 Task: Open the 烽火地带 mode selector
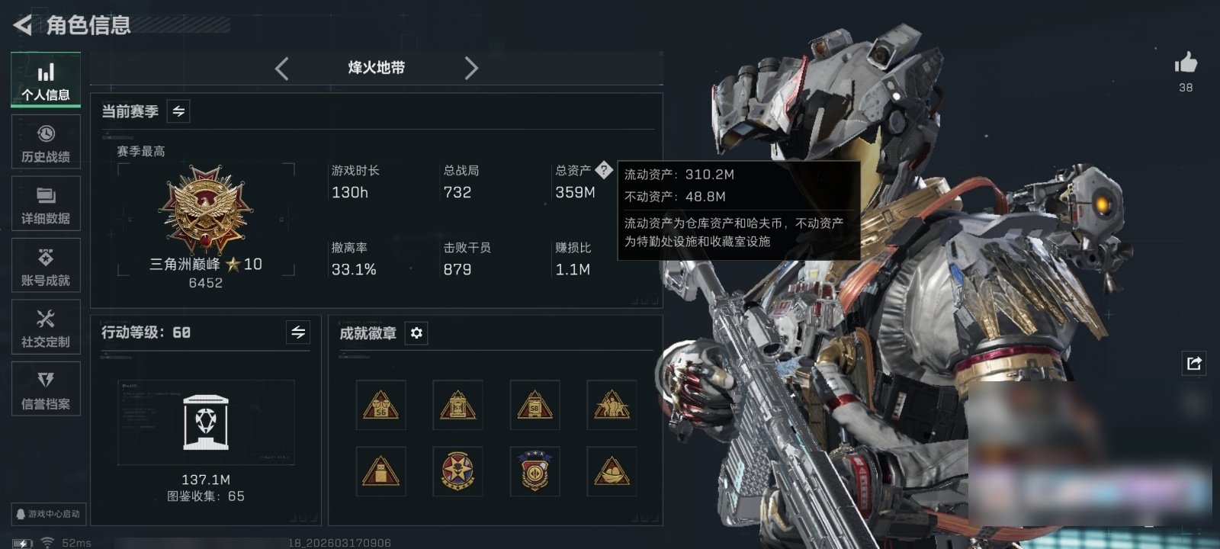coord(377,68)
